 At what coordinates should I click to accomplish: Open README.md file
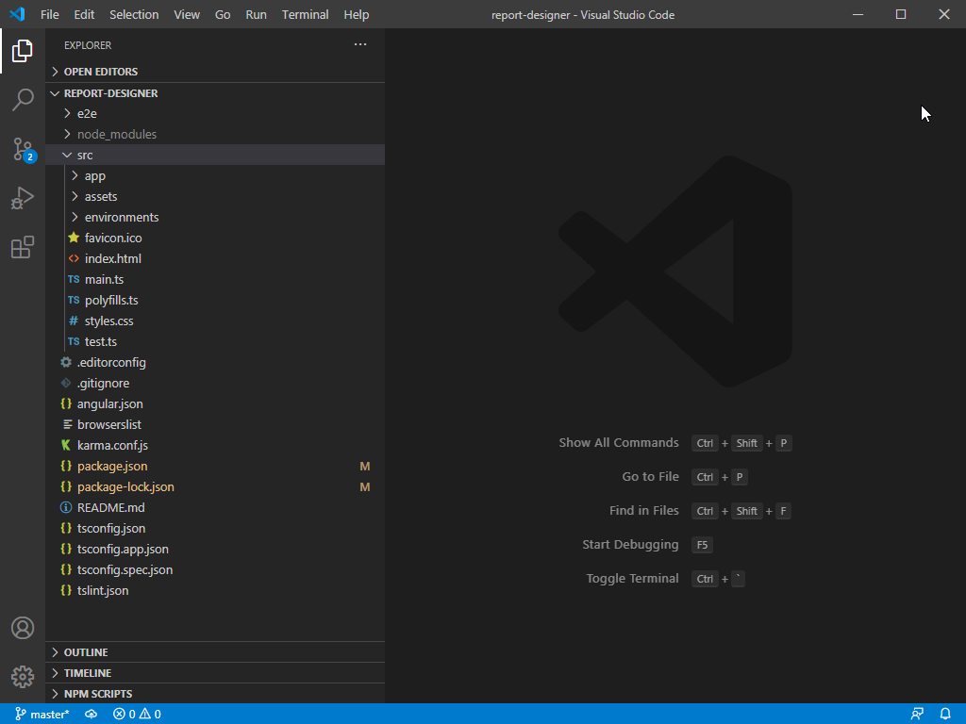(215, 507)
